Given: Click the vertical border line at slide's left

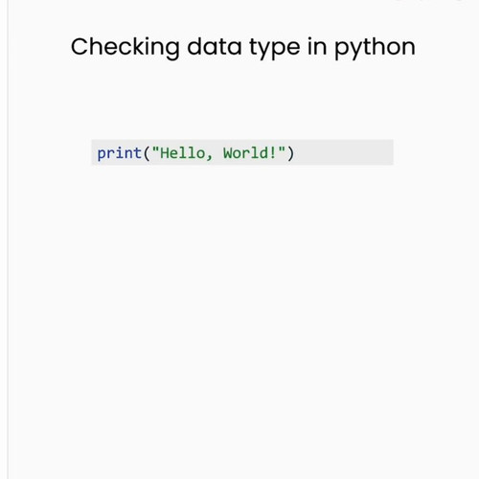Looking at the screenshot, I should (x=8, y=239).
